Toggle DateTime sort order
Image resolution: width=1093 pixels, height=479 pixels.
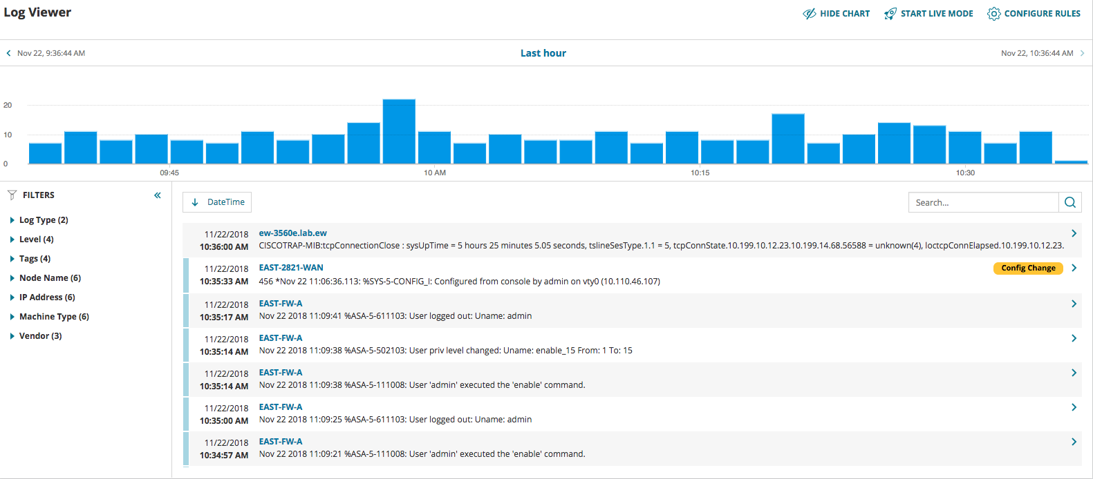pyautogui.click(x=217, y=202)
